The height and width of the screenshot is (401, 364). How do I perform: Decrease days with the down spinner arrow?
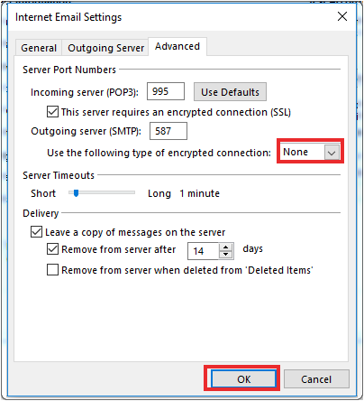[226, 255]
